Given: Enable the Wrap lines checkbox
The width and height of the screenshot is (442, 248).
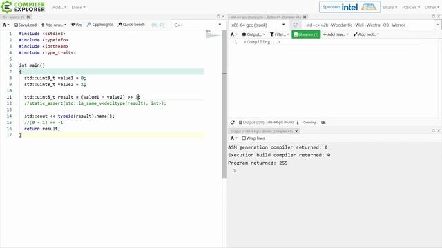Looking at the screenshot, I should click(x=244, y=138).
